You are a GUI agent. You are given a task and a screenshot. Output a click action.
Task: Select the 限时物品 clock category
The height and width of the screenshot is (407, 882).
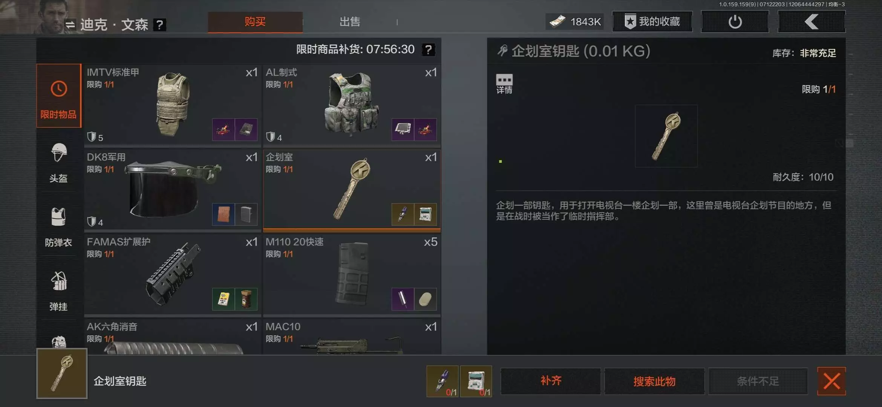tap(59, 96)
